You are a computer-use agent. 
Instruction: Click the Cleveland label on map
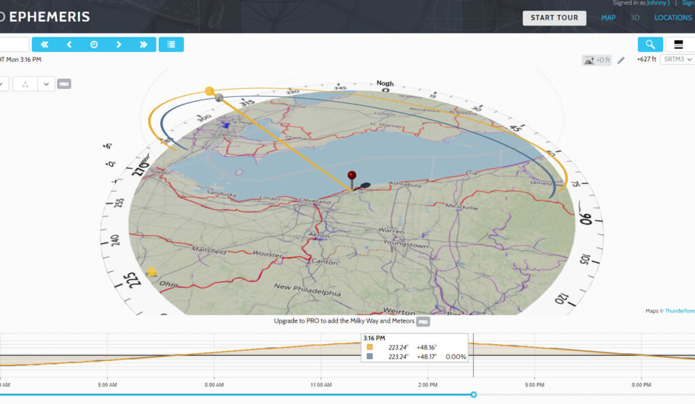315,201
